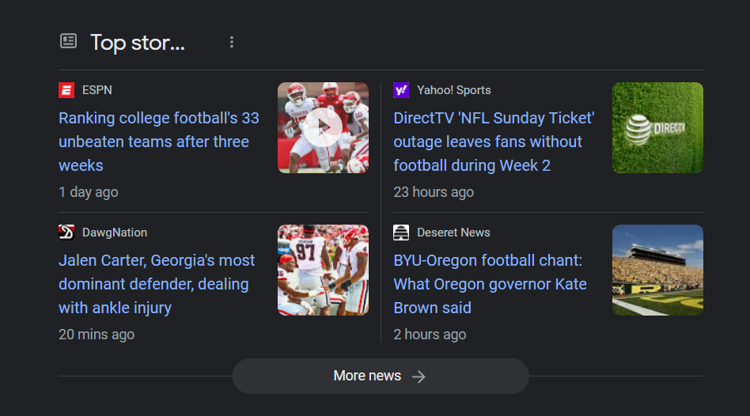Viewport: 750px width, 416px height.
Task: Click the Oregon stadium thumbnail image
Action: pyautogui.click(x=657, y=270)
